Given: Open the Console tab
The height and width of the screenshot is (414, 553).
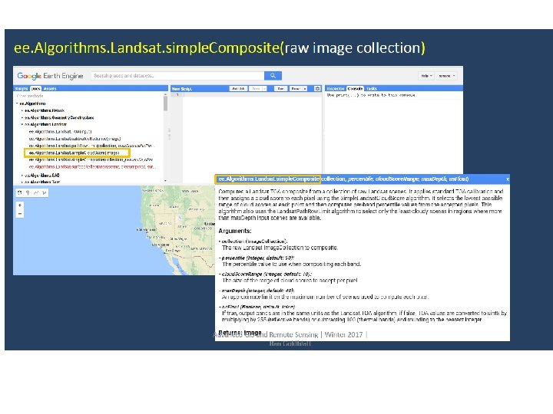Looking at the screenshot, I should [355, 89].
